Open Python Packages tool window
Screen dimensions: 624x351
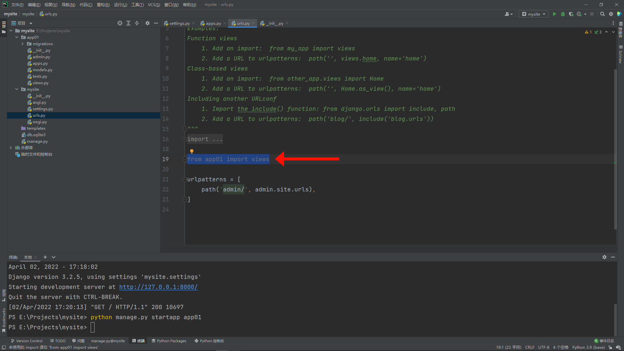(x=169, y=341)
